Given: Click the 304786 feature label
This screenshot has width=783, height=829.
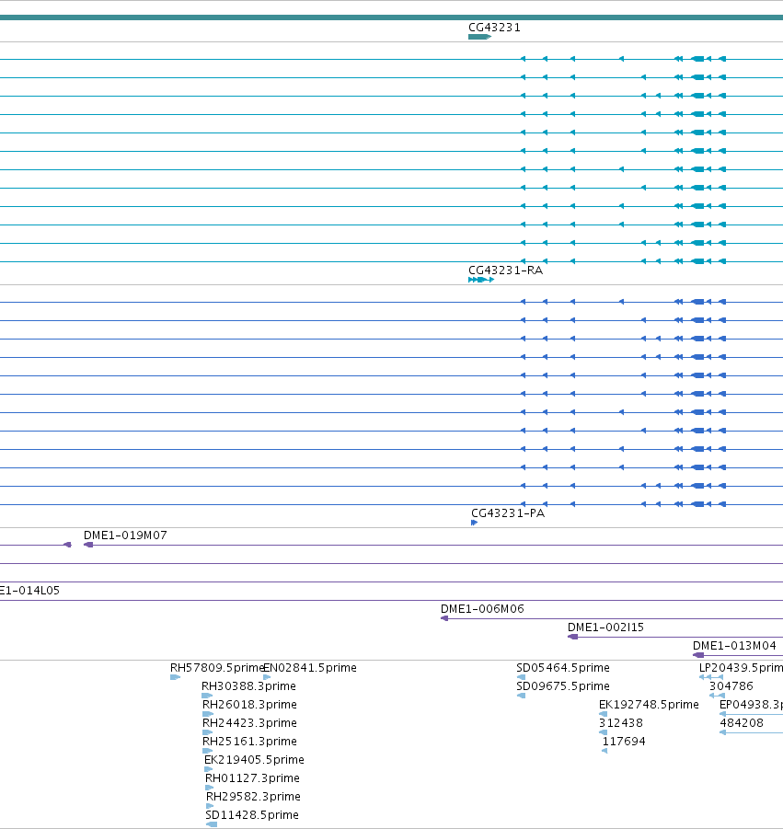Looking at the screenshot, I should pyautogui.click(x=731, y=686).
